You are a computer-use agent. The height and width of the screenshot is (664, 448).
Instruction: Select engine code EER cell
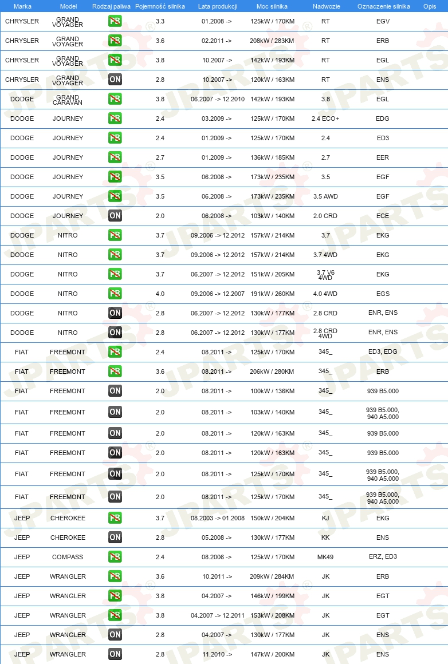coord(383,157)
